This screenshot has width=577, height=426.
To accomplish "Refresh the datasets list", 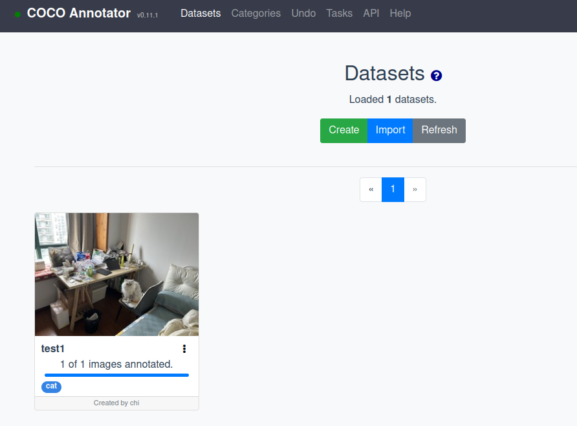I will [439, 130].
